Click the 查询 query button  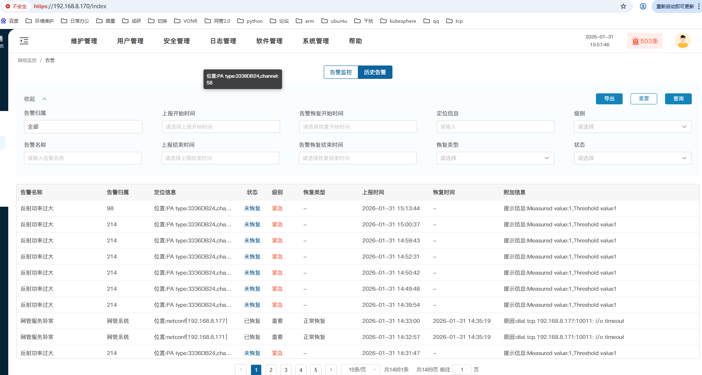[x=678, y=99]
